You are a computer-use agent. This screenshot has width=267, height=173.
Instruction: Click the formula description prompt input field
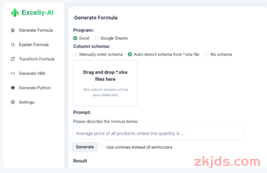click(x=158, y=133)
